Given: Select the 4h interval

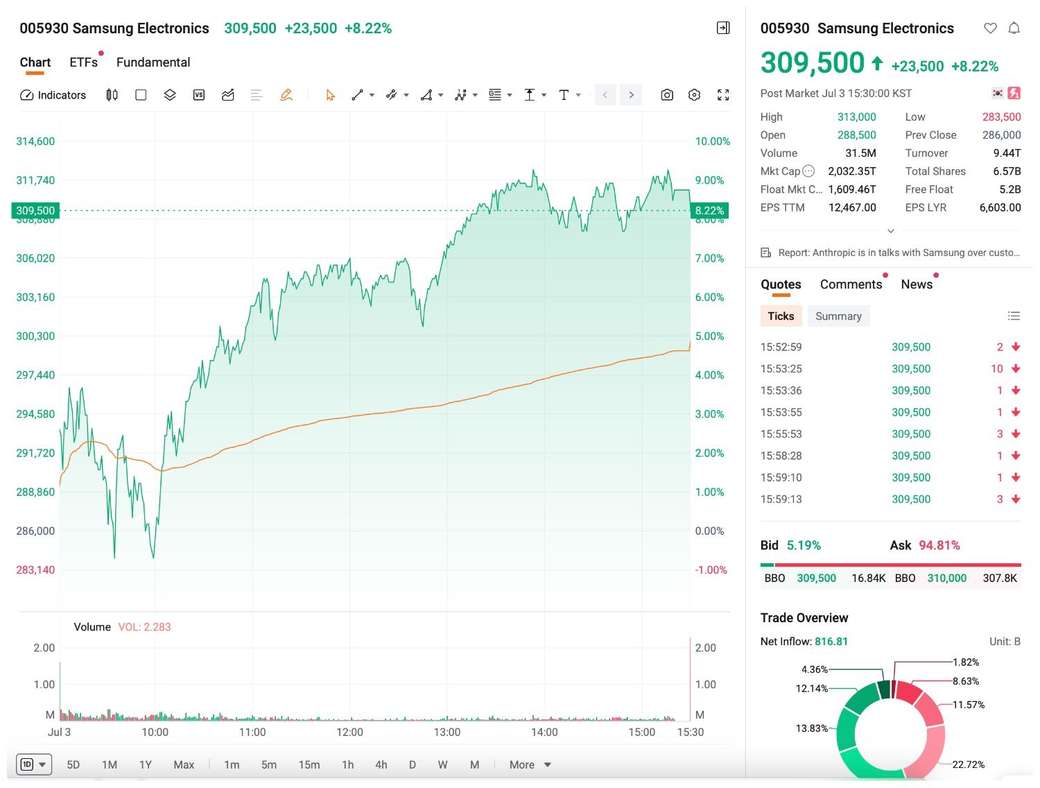Looking at the screenshot, I should tap(381, 764).
